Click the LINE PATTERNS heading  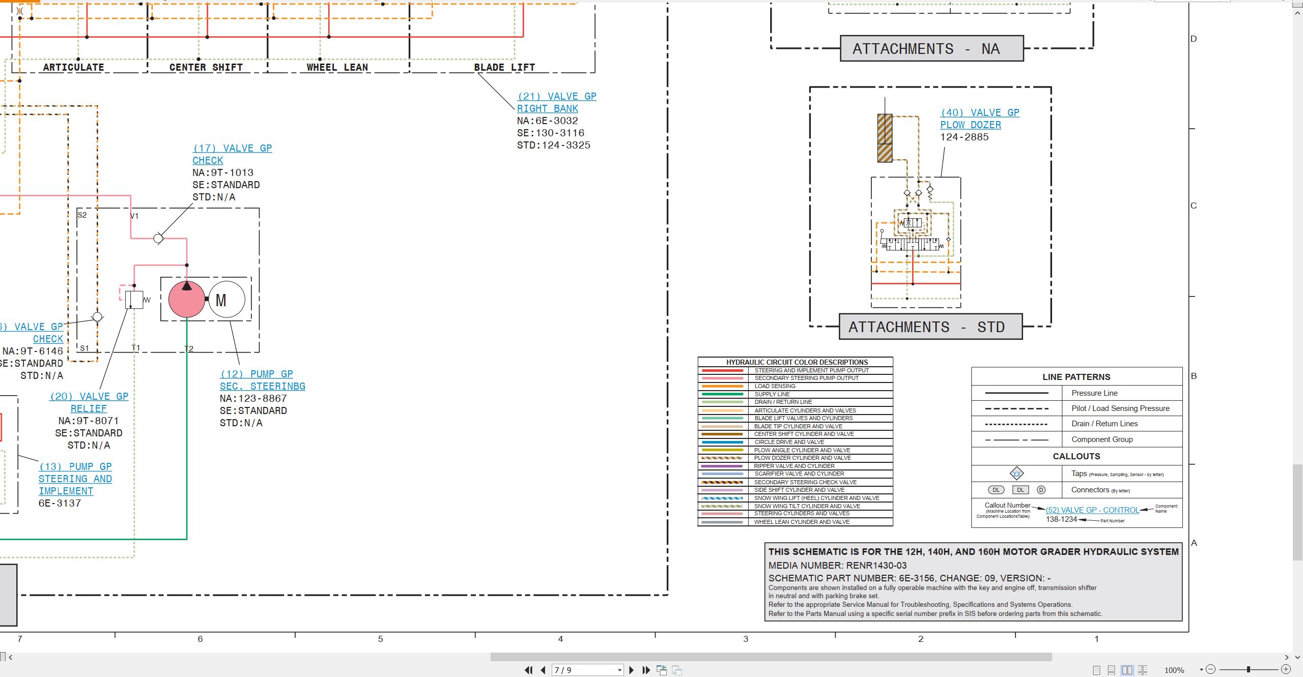click(x=1076, y=377)
